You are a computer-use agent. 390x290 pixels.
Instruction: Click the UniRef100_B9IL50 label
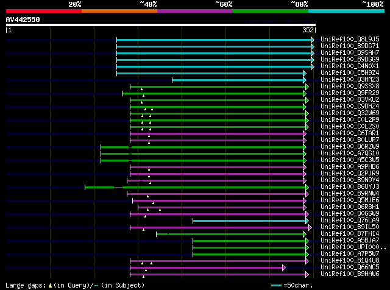point(350,227)
